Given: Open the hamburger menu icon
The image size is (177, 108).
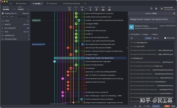Looking at the screenshot, I should (156, 9).
